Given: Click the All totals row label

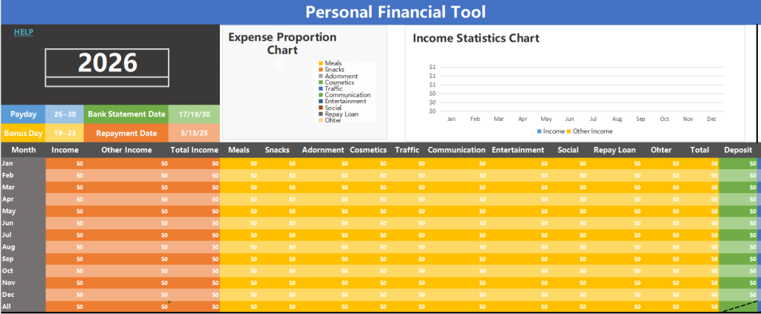Looking at the screenshot, I should click(7, 306).
